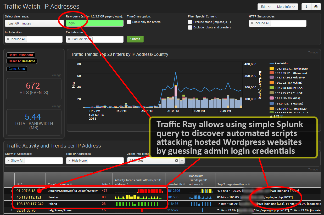This screenshot has width=324, height=215.
Task: Click the blue 193.0.129.18 (Russia) legend swatch
Action: coord(271,103)
